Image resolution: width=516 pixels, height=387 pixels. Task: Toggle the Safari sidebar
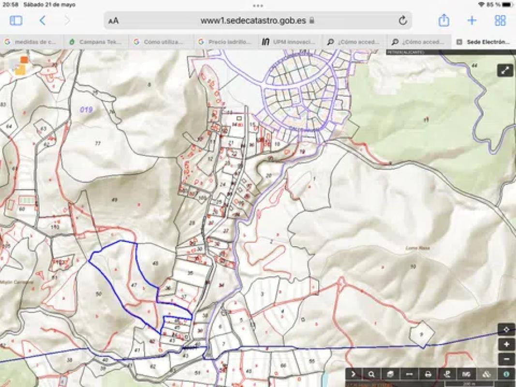(16, 20)
